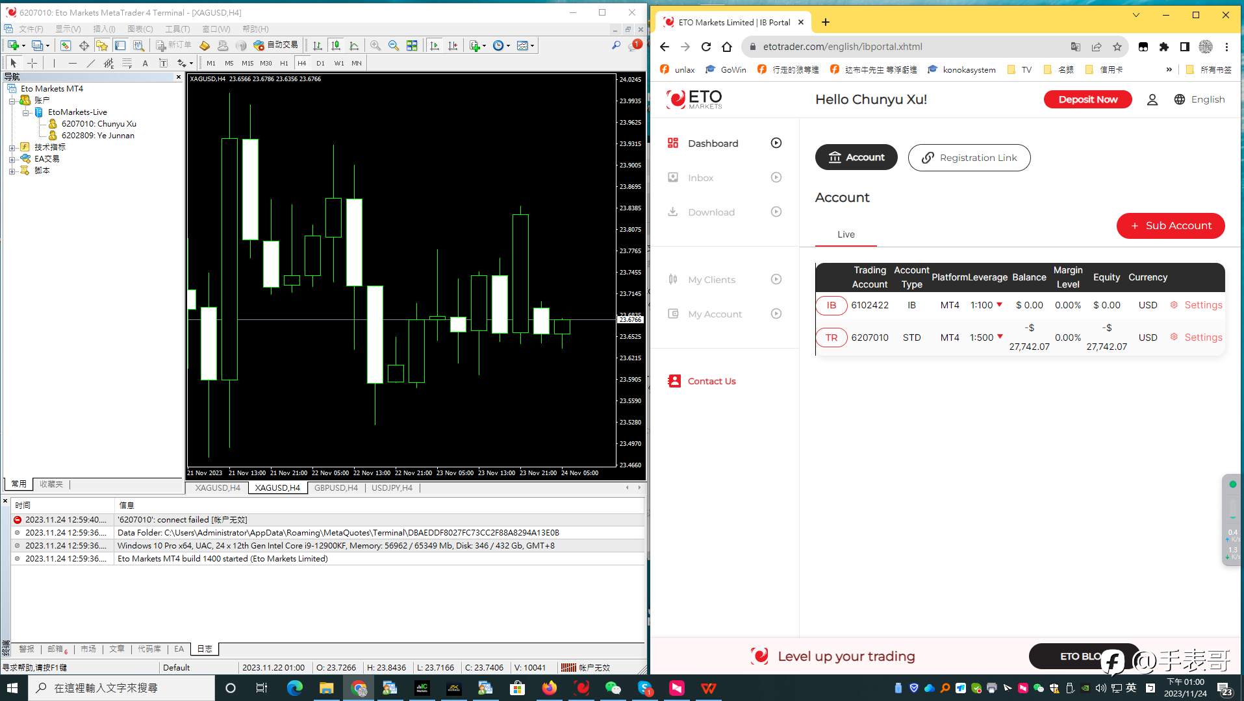Select the horizontal line drawing tool
This screenshot has height=701, width=1244.
(x=72, y=63)
